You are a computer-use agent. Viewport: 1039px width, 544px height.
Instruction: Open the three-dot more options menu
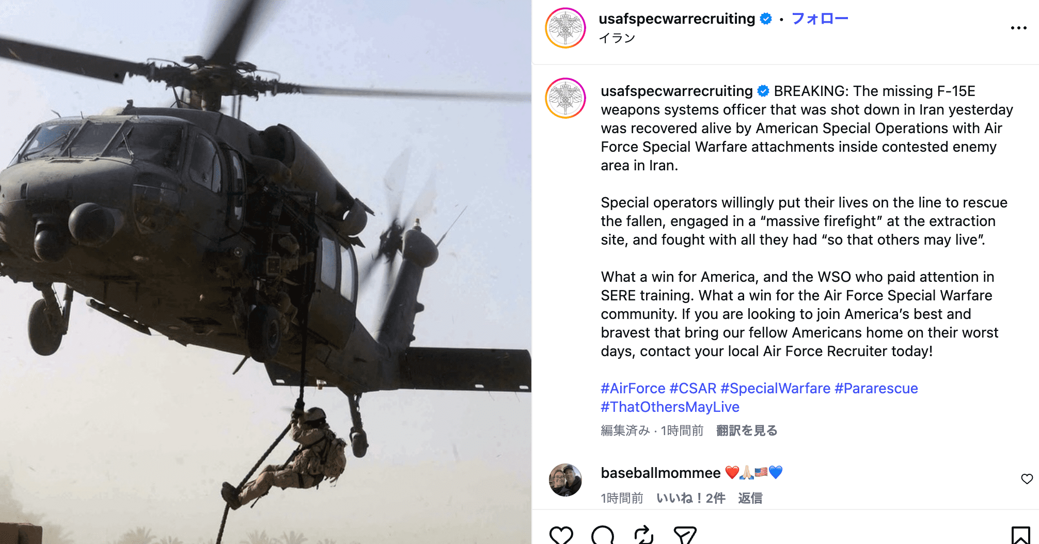pos(1018,28)
